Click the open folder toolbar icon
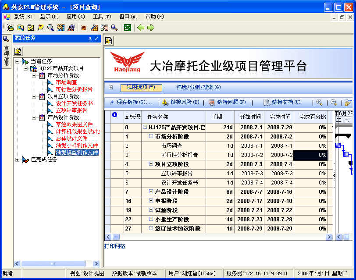Image resolution: width=356 pixels, height=280 pixels. [11, 28]
